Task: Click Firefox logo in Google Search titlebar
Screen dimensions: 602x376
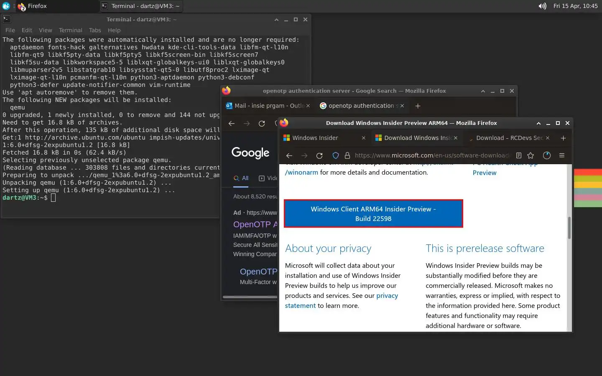Action: (226, 91)
